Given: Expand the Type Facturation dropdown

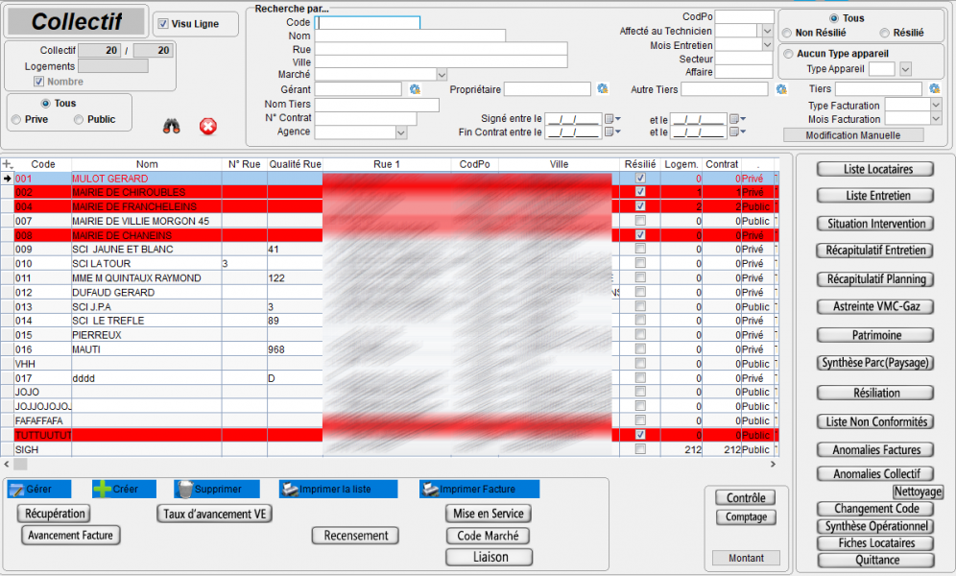Looking at the screenshot, I should click(936, 105).
